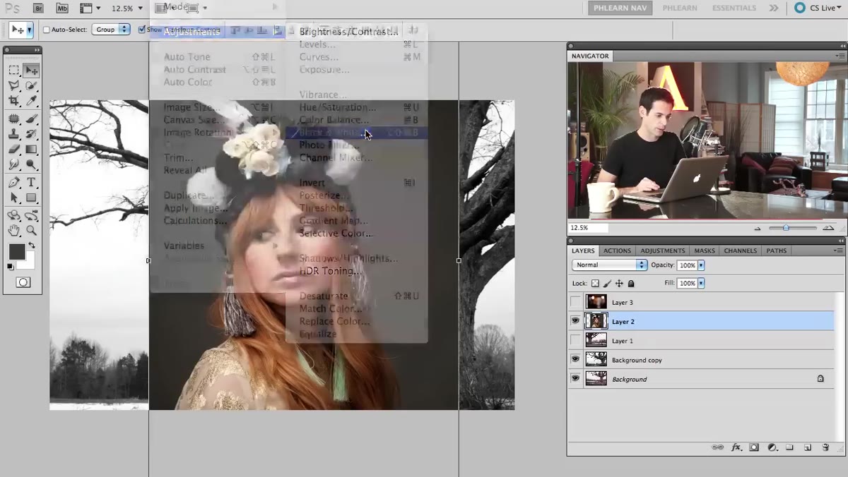This screenshot has width=848, height=477.
Task: Enable the Auto-Select checkbox
Action: coord(47,30)
